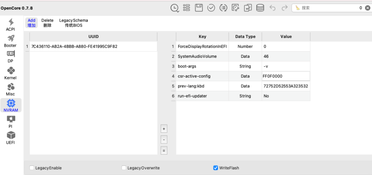This screenshot has width=372, height=175.
Task: Click the list view toolbar icon
Action: pyautogui.click(x=186, y=8)
